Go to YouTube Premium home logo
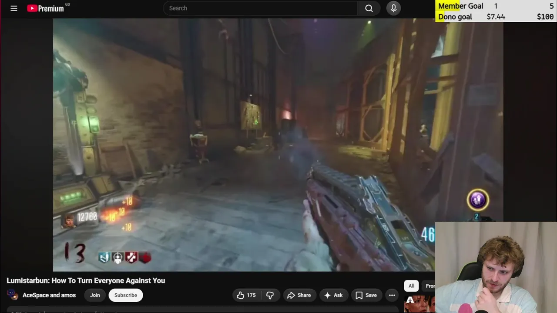Viewport: 557px width, 313px height. (45, 8)
